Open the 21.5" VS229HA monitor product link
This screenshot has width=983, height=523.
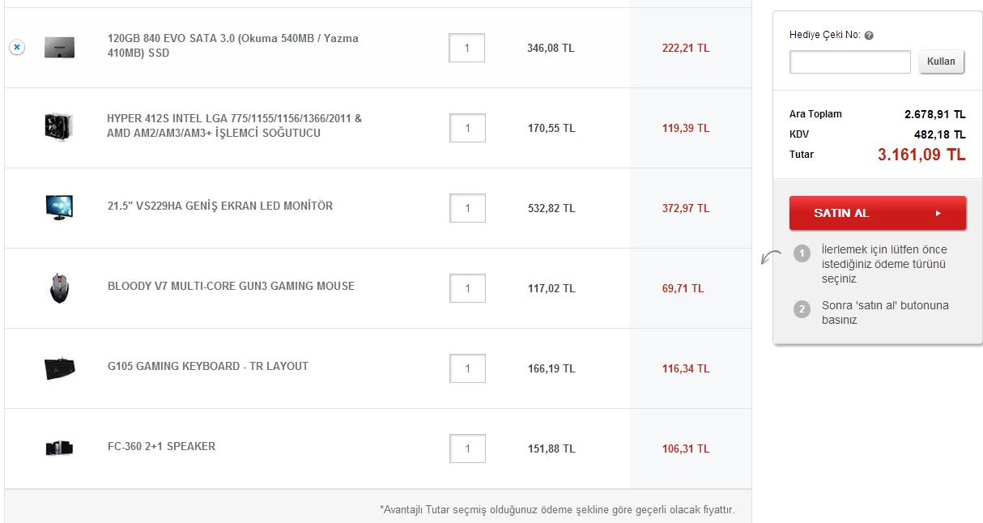click(219, 206)
